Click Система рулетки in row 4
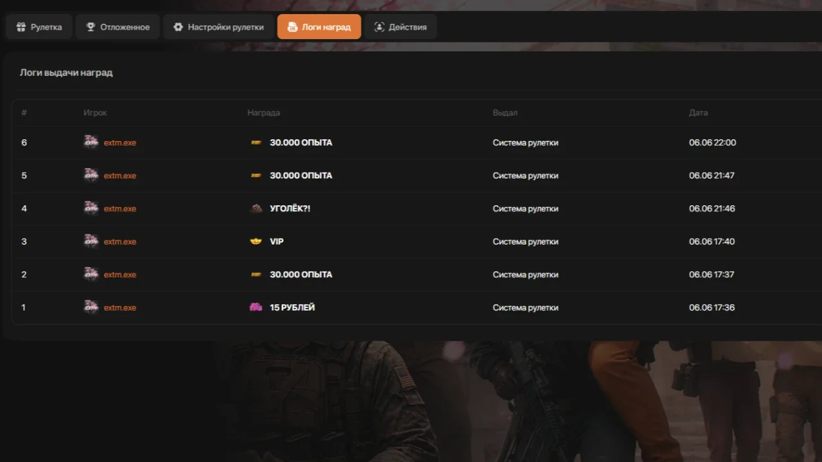Screen dimensions: 822x462 [525, 209]
